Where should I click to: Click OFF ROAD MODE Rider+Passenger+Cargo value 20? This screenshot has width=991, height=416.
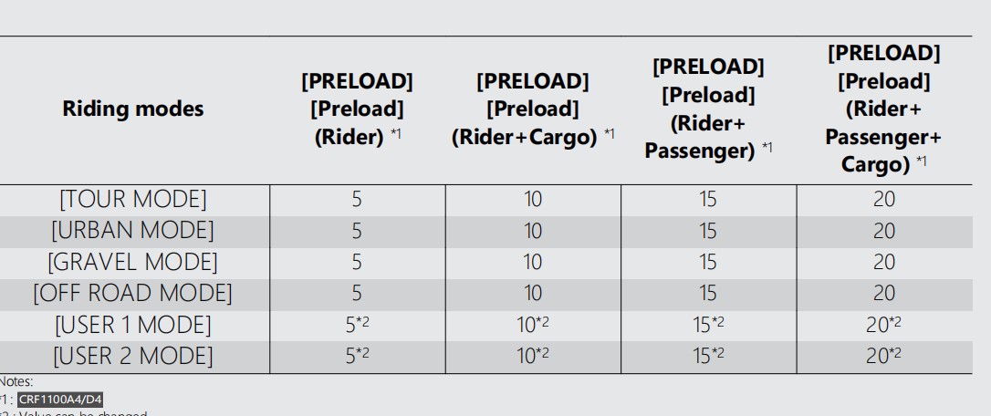click(x=883, y=294)
